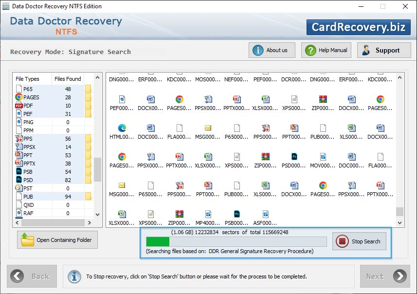The height and width of the screenshot is (294, 417).
Task: Stop the running search
Action: click(x=359, y=241)
